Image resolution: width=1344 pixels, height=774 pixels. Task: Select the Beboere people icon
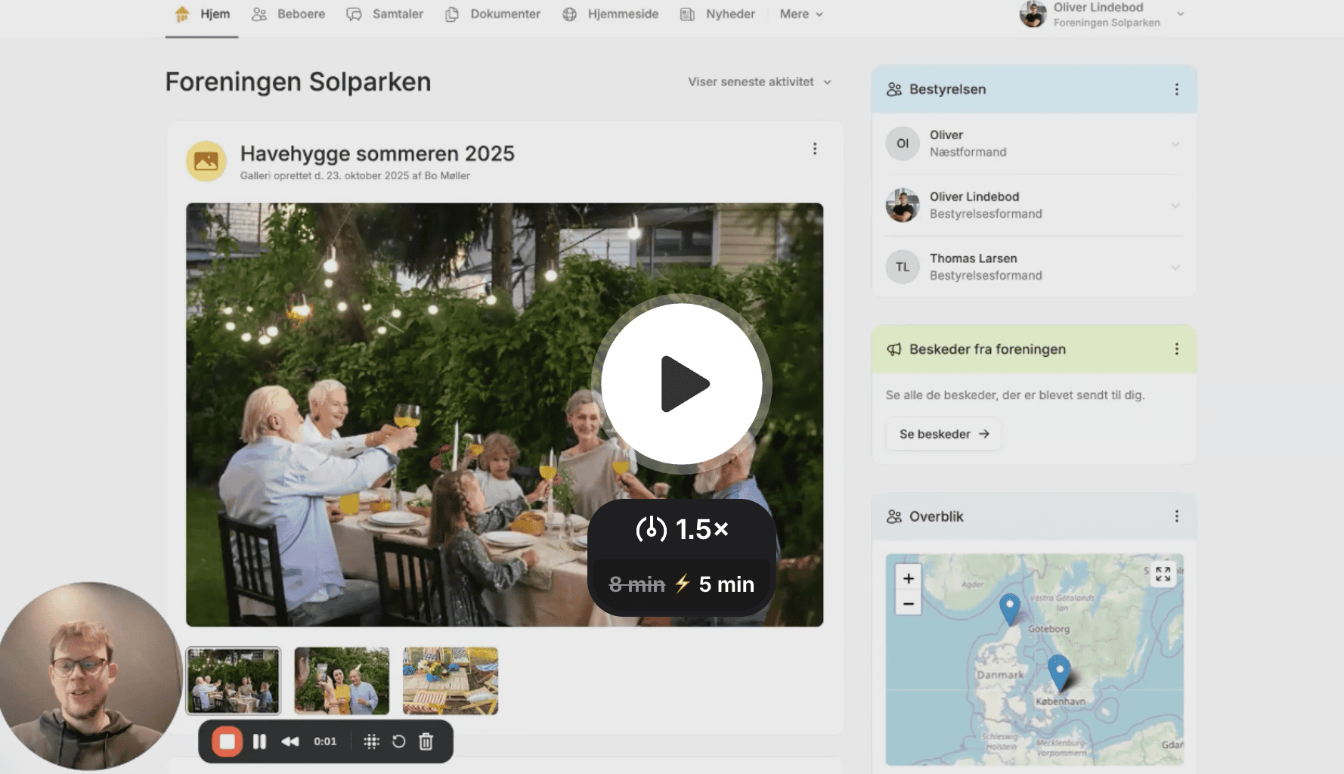tap(260, 14)
